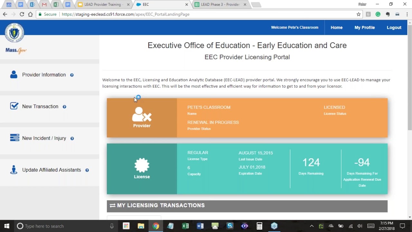Click the AUGUST 15,2015 last issue date
The width and height of the screenshot is (412, 232).
pos(256,153)
